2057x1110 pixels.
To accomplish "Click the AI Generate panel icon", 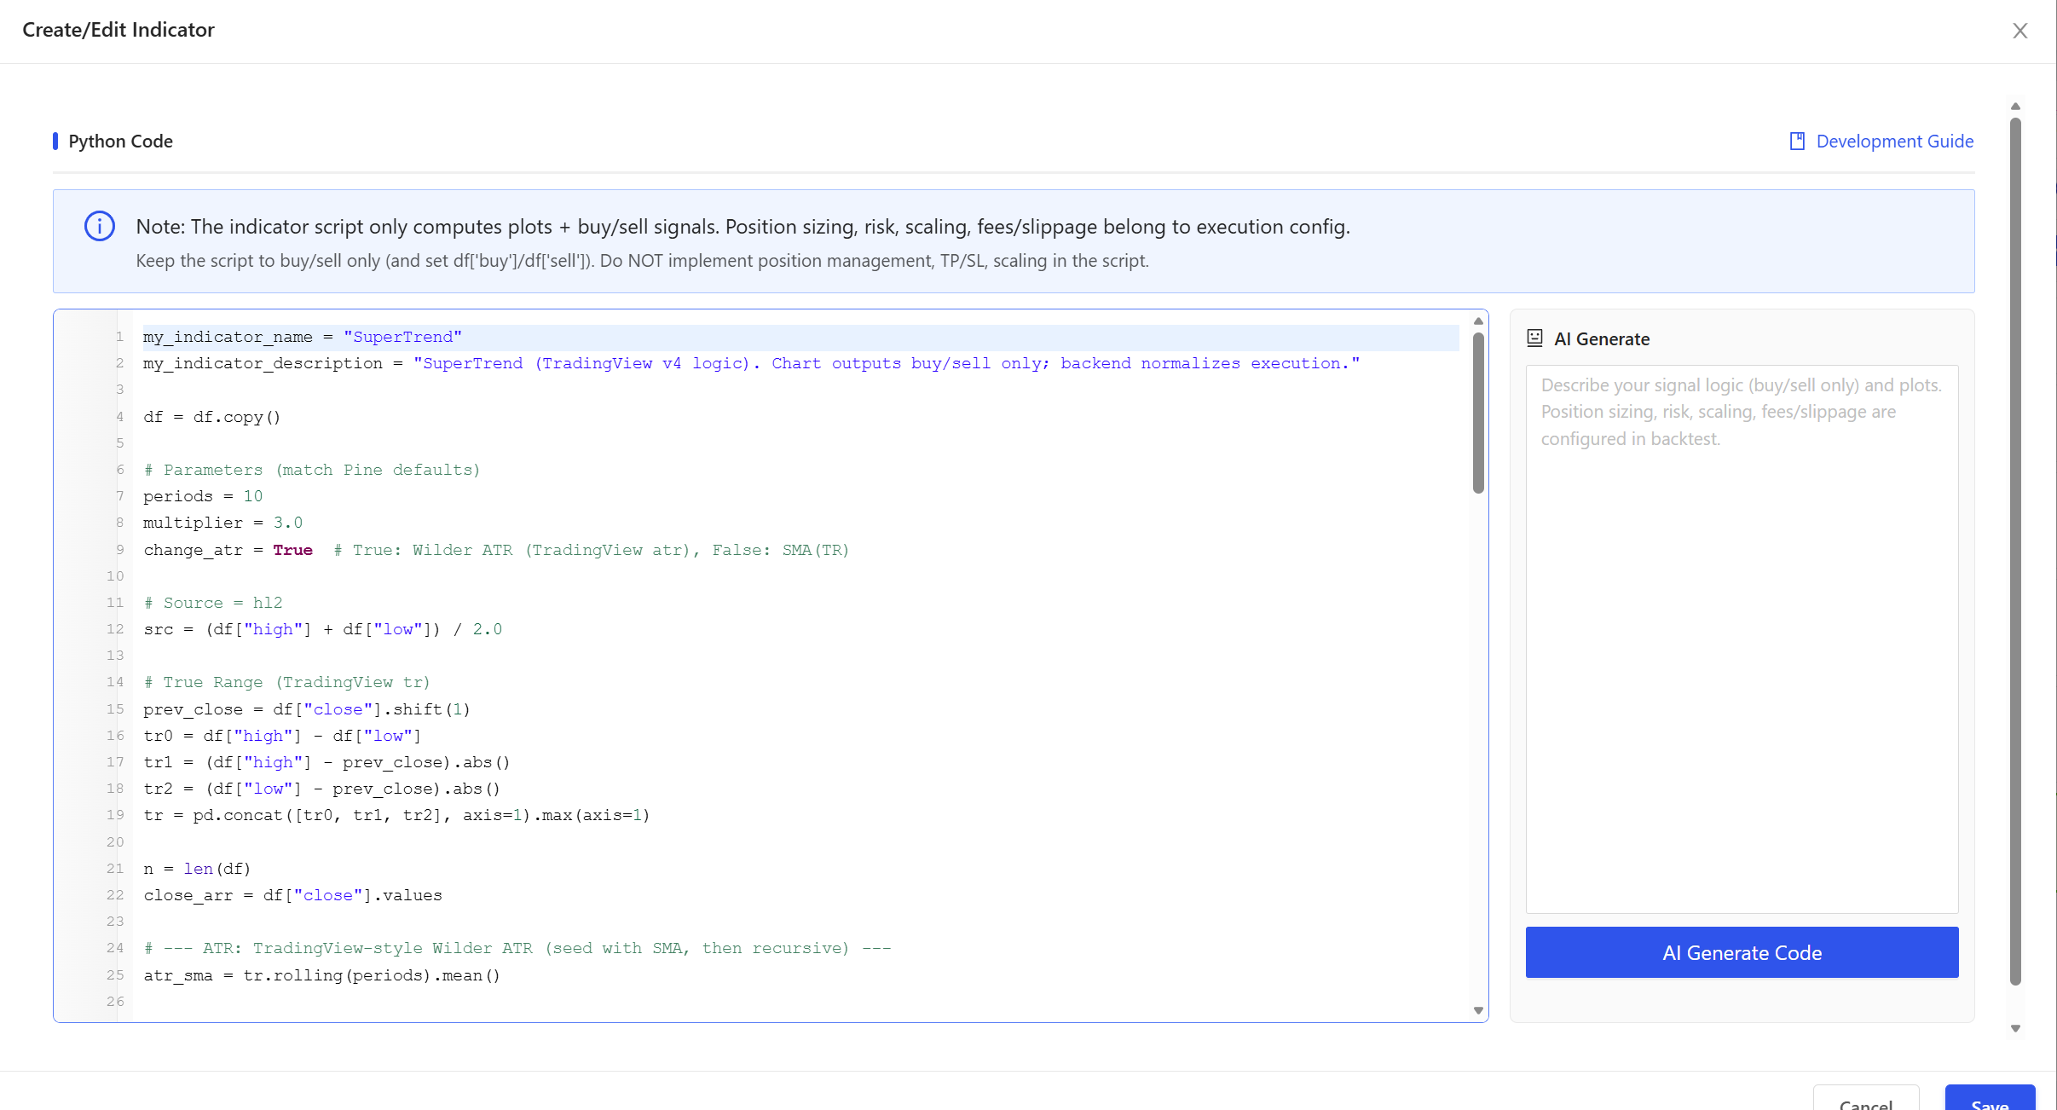I will 1534,338.
